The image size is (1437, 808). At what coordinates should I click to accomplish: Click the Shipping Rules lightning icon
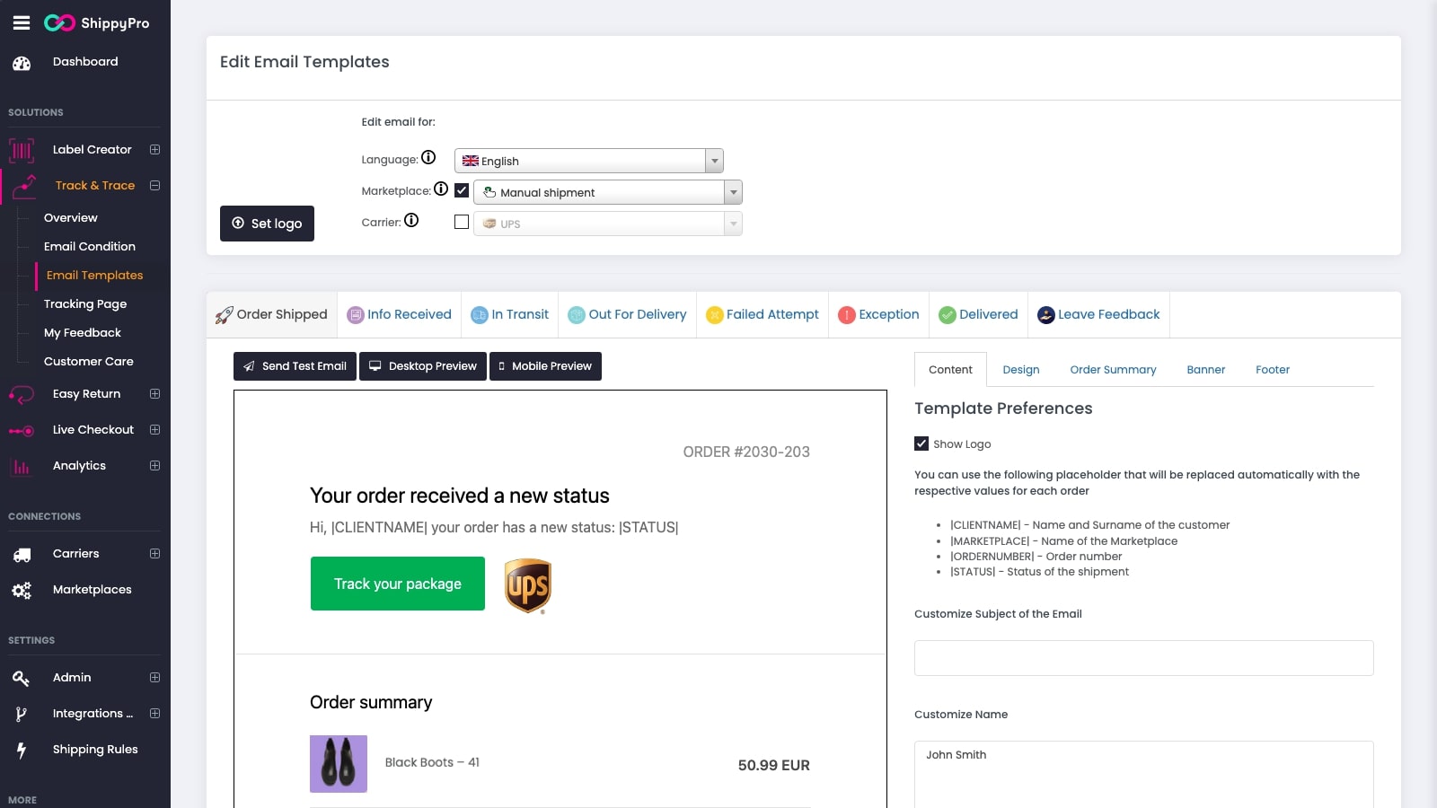pyautogui.click(x=22, y=750)
